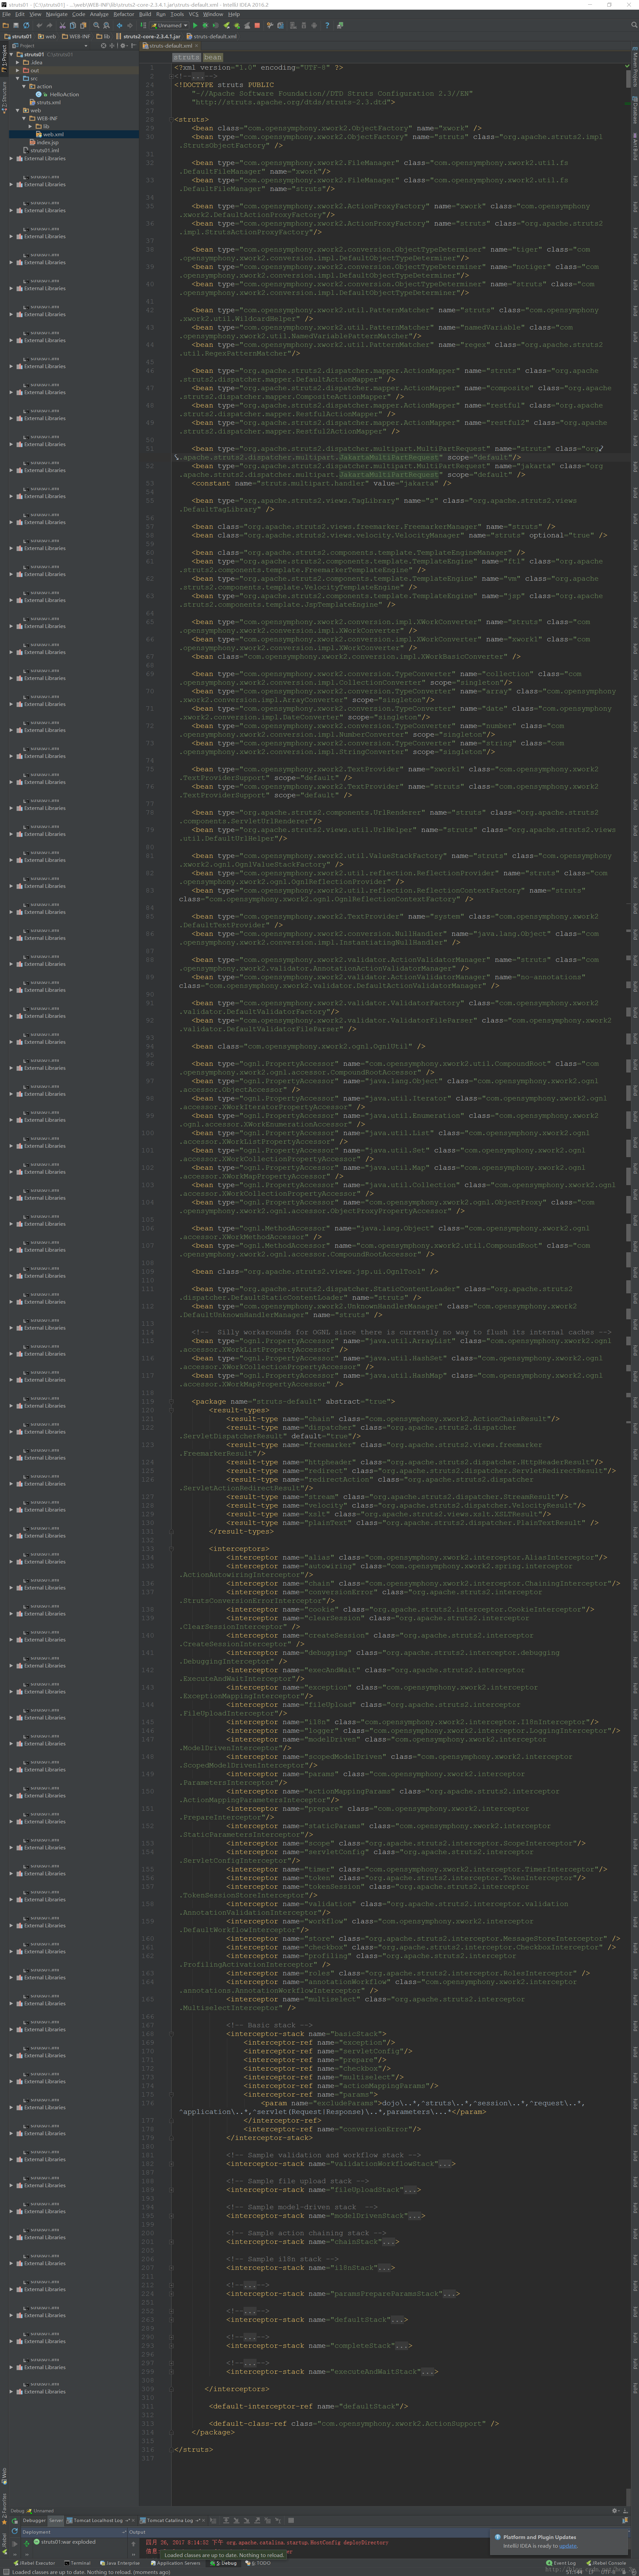
Task: Click the Project panel settings gear icon
Action: coord(123,46)
